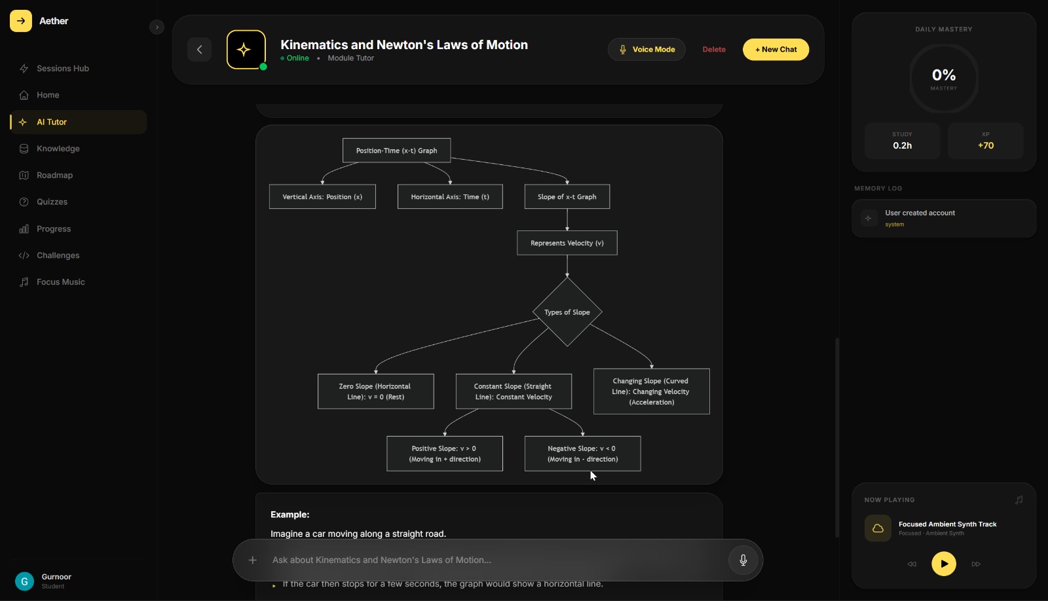The height and width of the screenshot is (601, 1048).
Task: Collapse the sidebar with the chevron button
Action: pos(157,27)
